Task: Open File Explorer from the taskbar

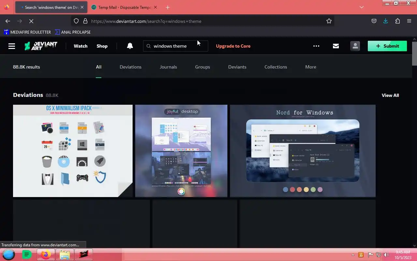Action: click(65, 254)
